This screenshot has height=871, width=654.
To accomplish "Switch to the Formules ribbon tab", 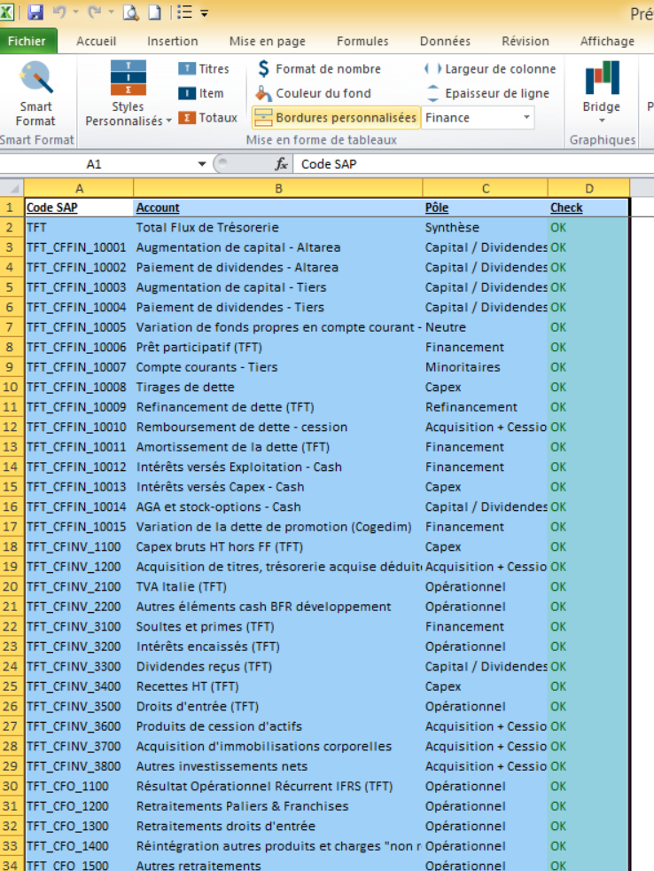I will 362,41.
